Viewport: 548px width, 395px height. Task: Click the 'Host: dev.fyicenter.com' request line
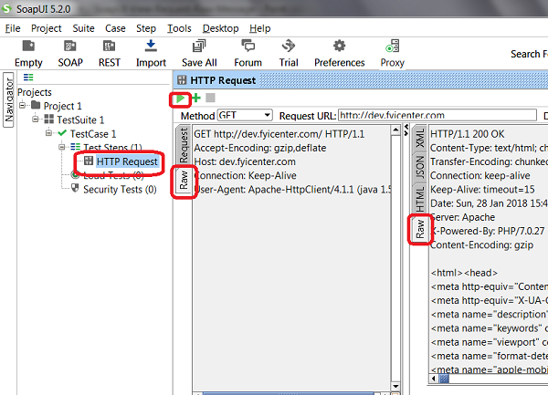[245, 161]
